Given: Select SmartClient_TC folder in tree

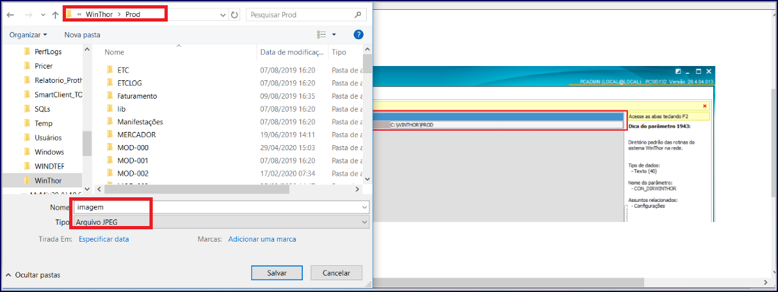Looking at the screenshot, I should tap(52, 95).
